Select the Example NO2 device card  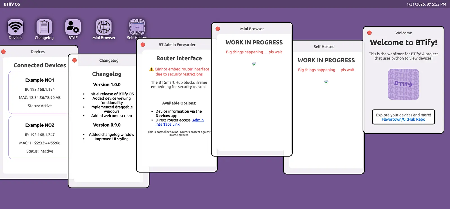[39, 137]
